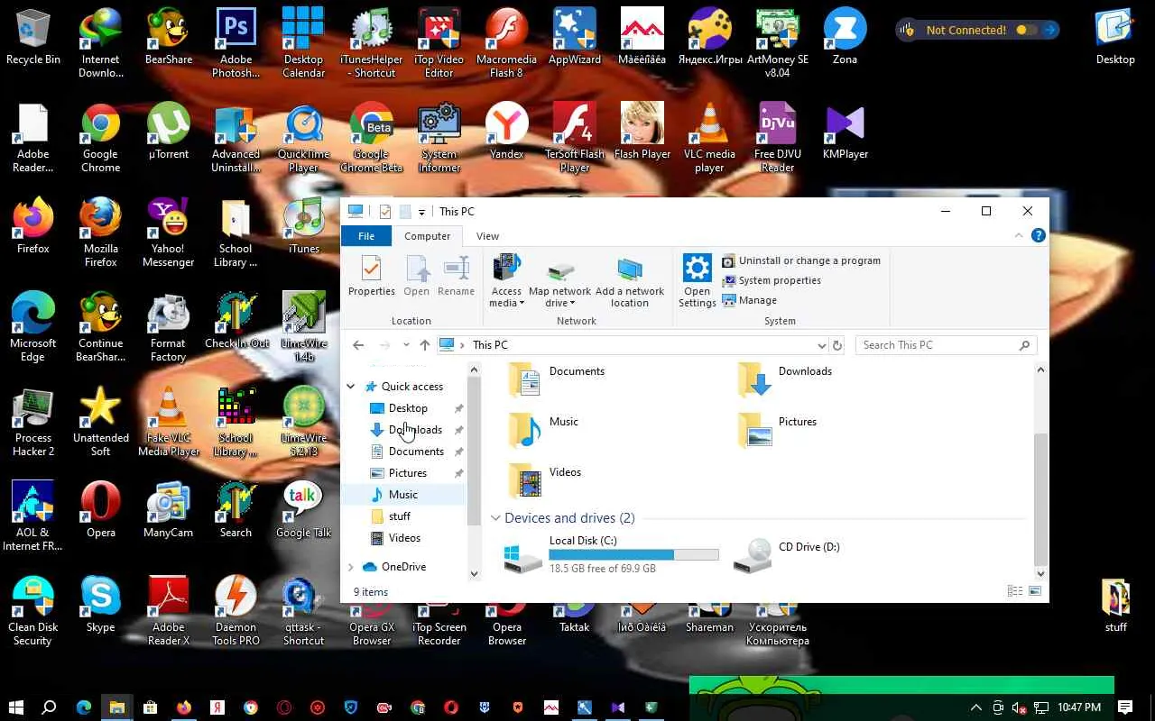Click the Open Settings ribbon button
1155x721 pixels.
coord(697,281)
